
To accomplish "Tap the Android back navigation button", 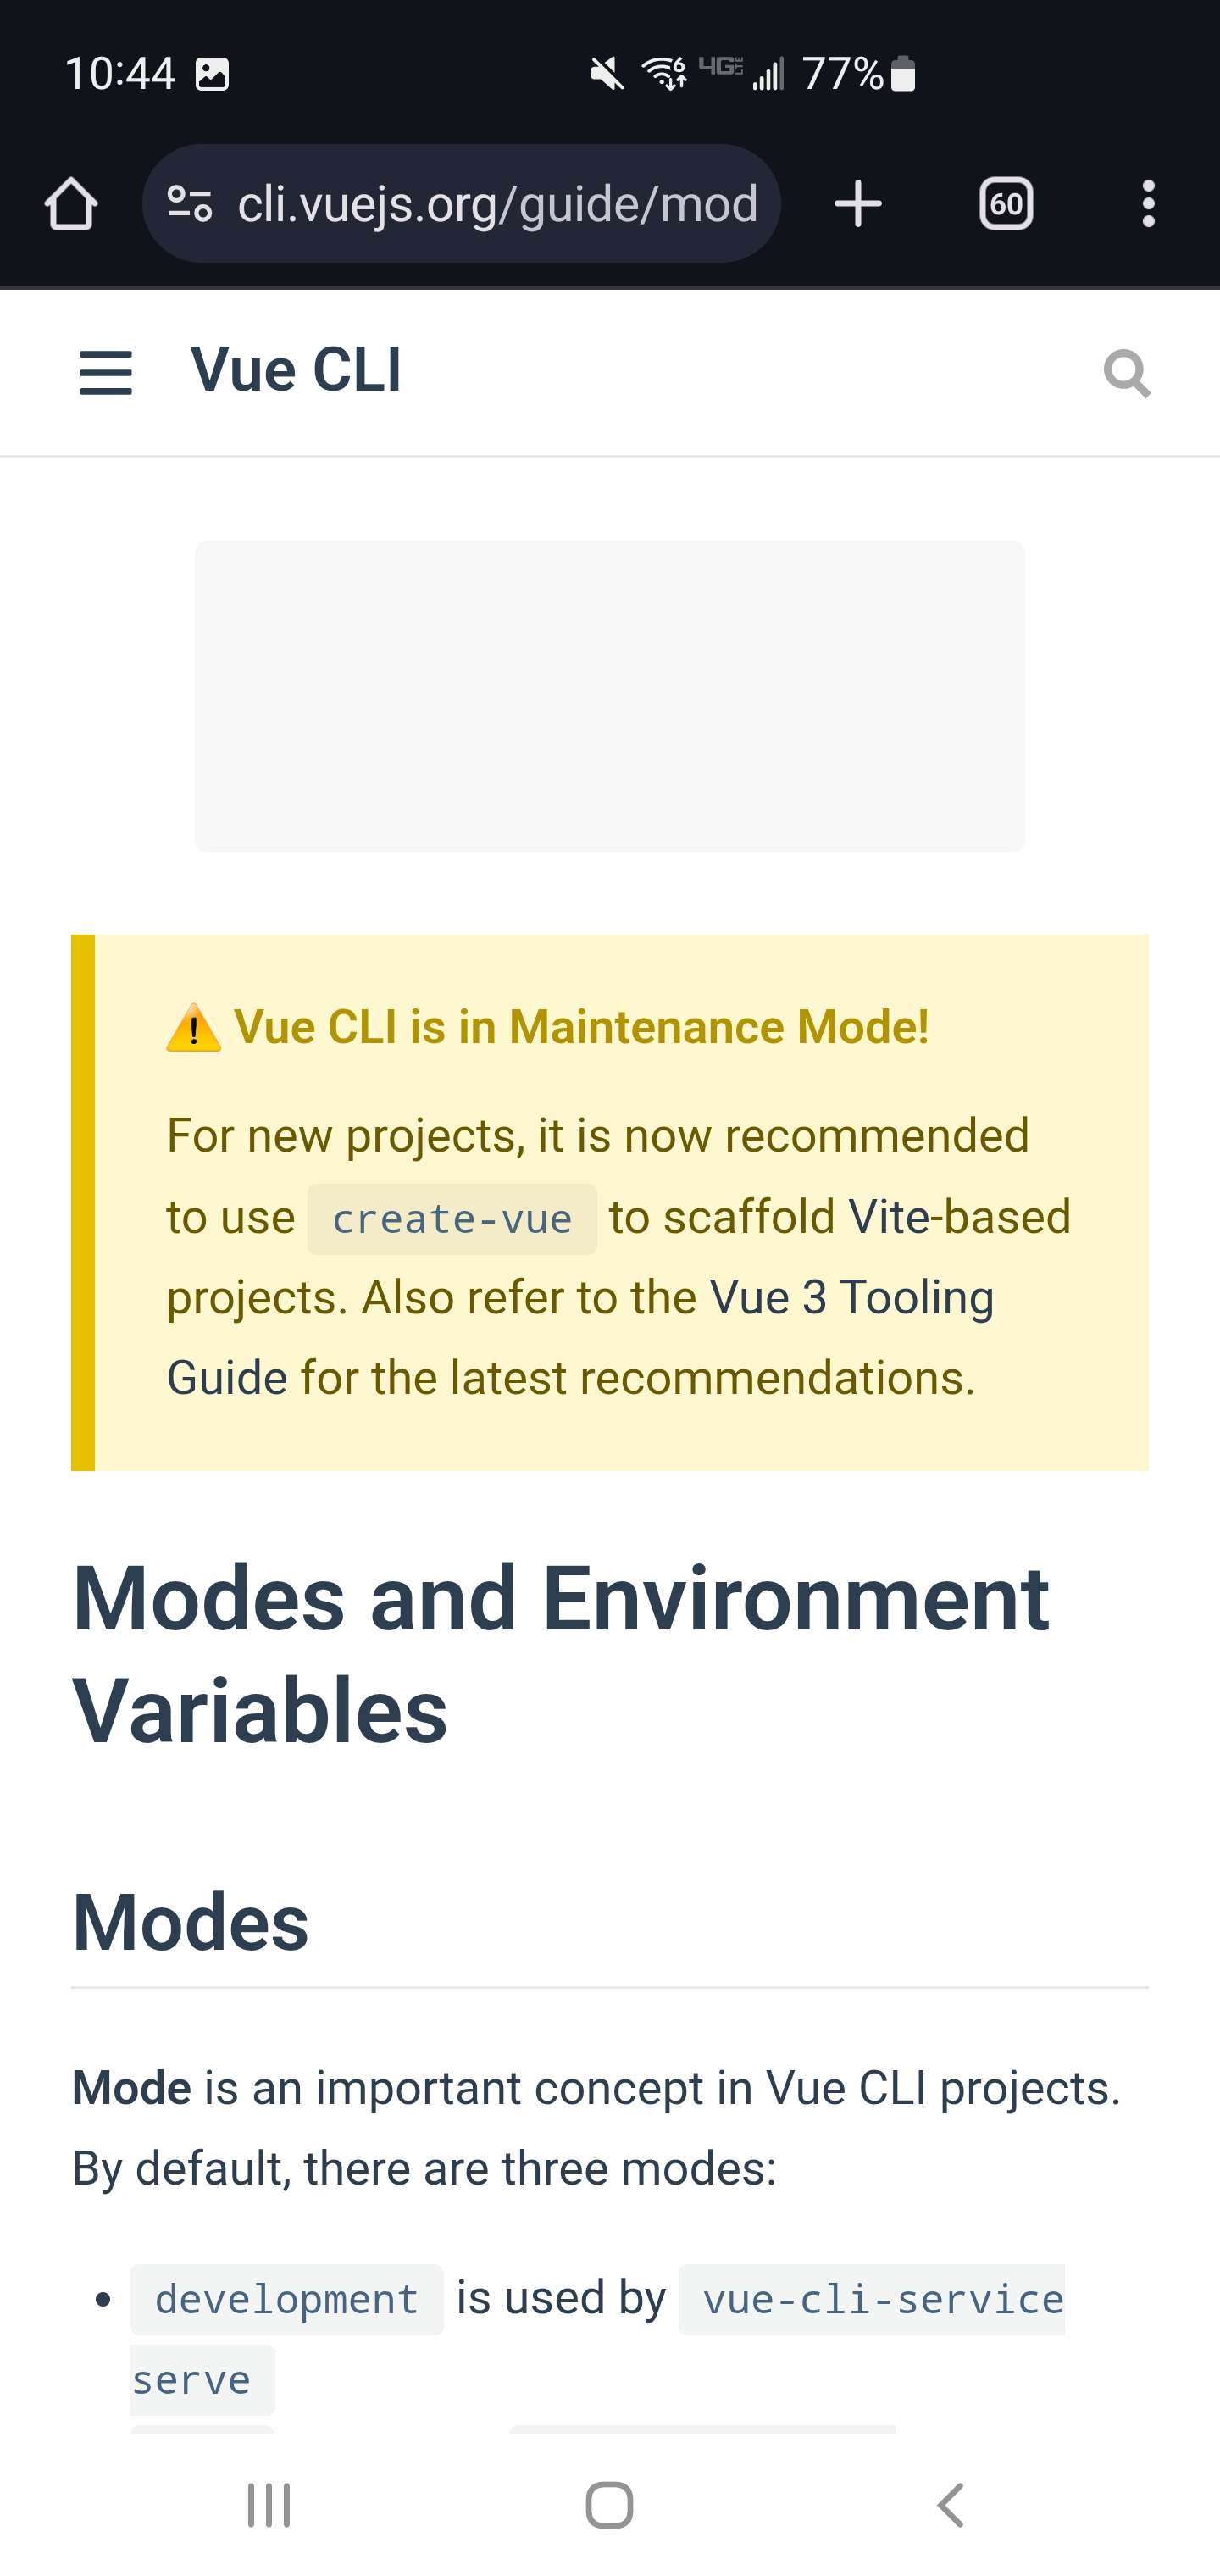I will click(951, 2505).
